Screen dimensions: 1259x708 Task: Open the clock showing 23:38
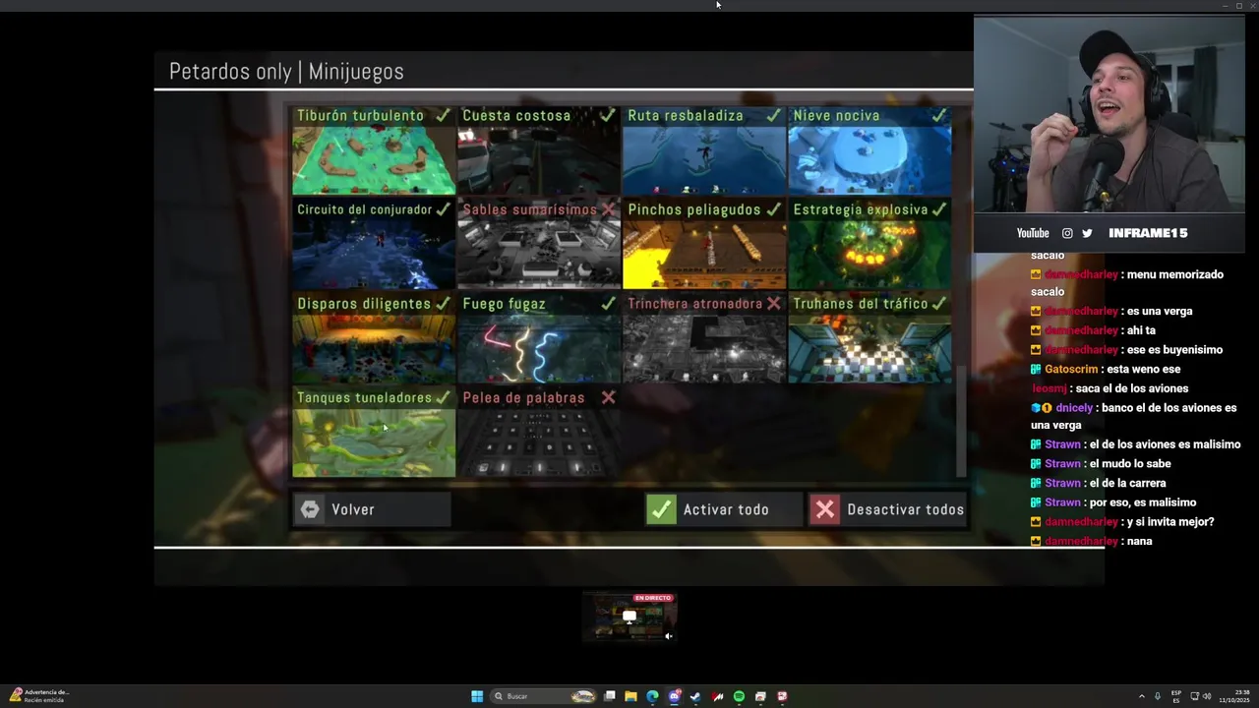[x=1235, y=696]
